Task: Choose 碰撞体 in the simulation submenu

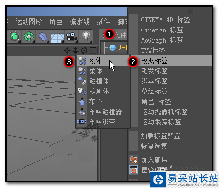Action: click(x=103, y=81)
